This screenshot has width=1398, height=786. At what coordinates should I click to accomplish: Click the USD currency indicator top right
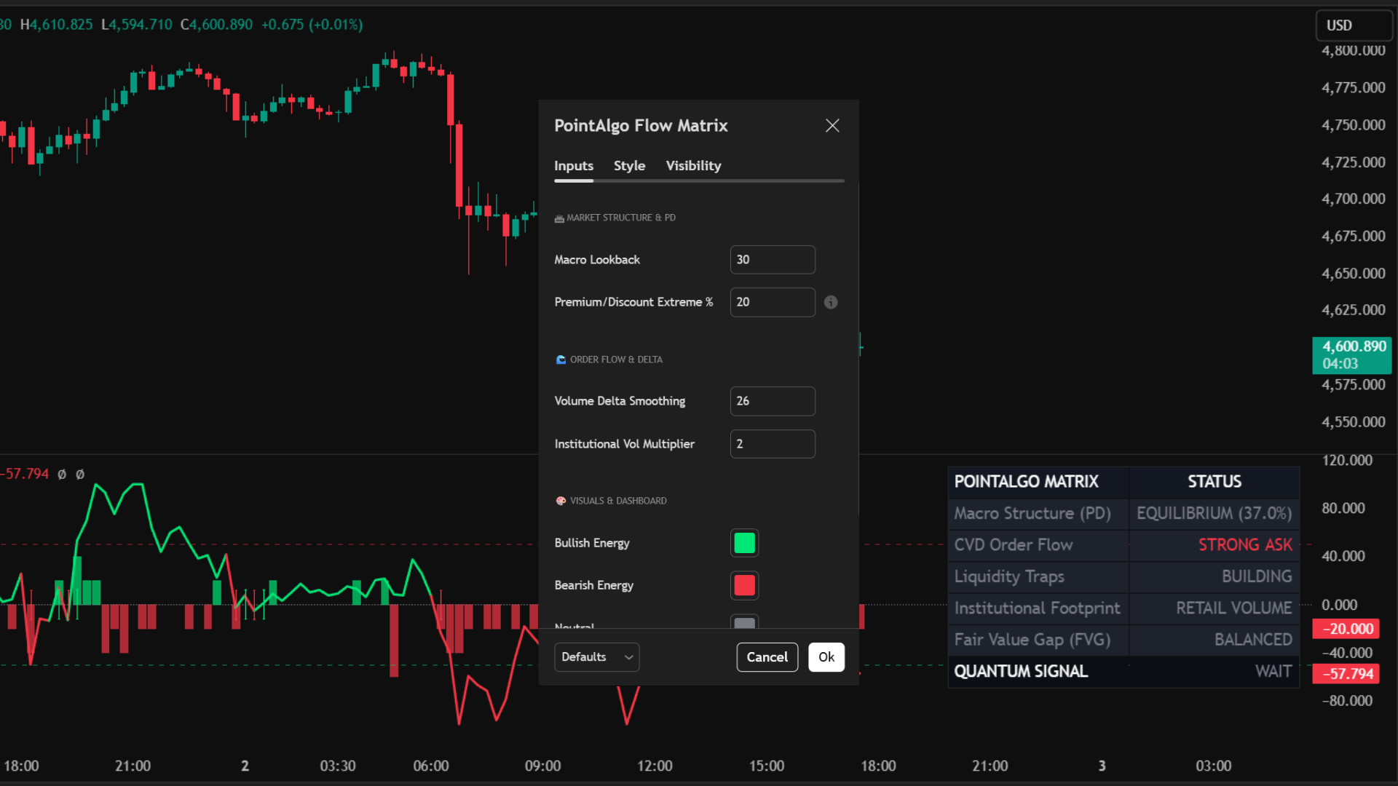(1354, 25)
